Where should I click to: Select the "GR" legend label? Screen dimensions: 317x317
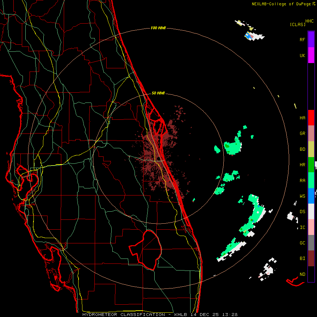(302, 133)
